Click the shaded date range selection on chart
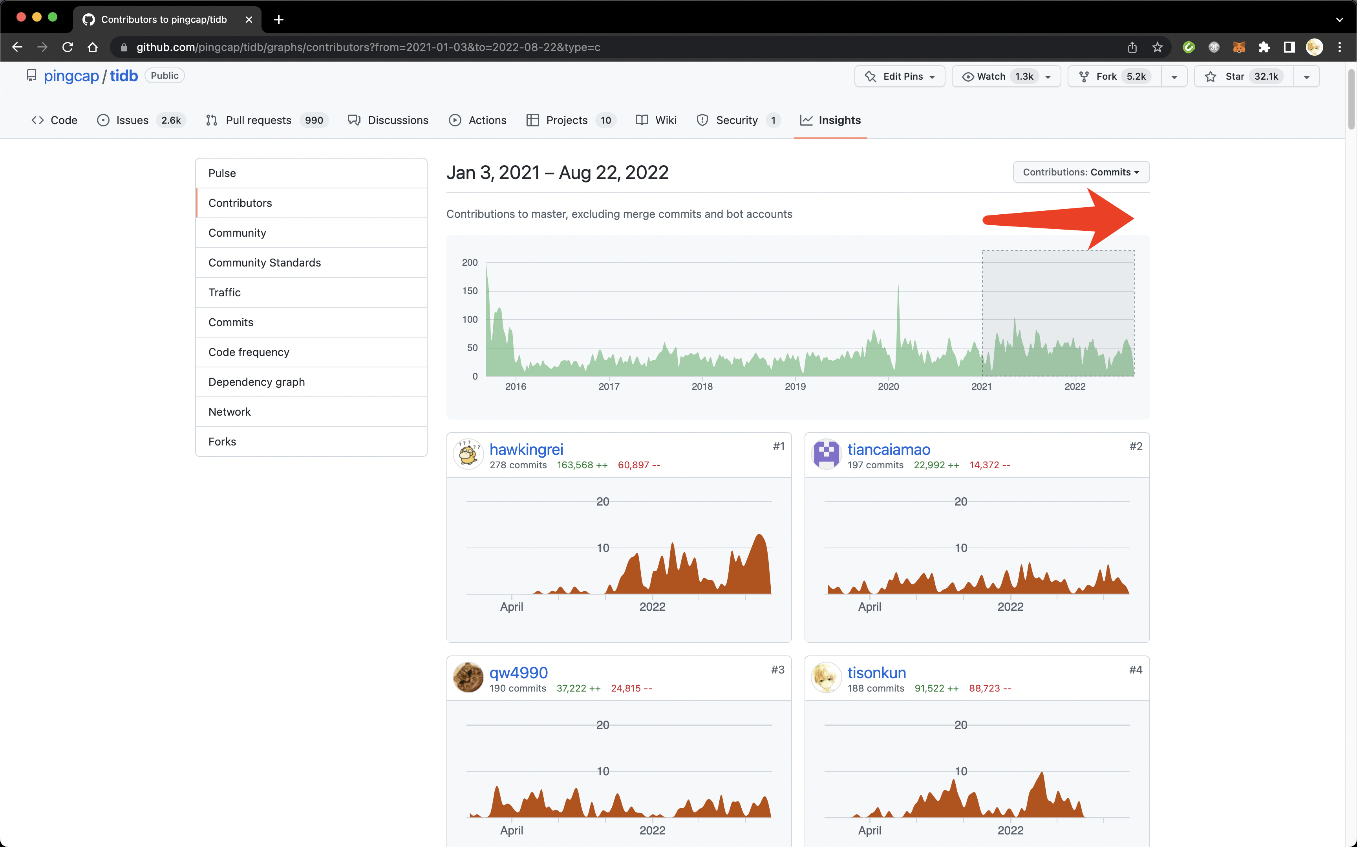This screenshot has height=847, width=1357. click(1058, 313)
